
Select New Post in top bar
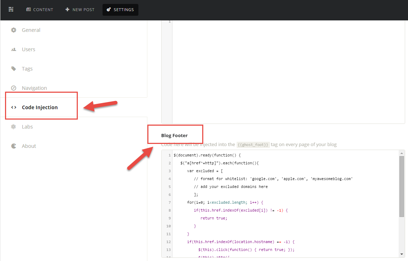point(80,10)
